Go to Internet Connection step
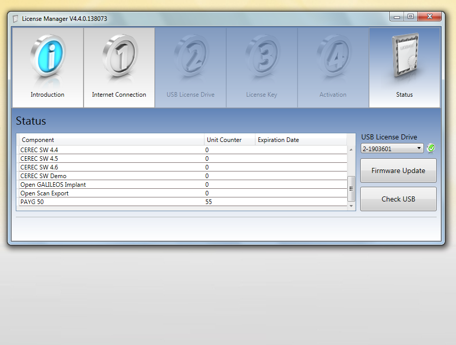The height and width of the screenshot is (345, 456). [x=119, y=67]
